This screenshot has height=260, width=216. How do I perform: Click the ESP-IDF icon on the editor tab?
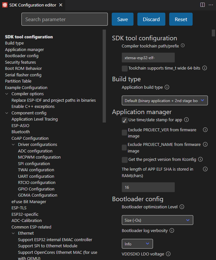5,5
